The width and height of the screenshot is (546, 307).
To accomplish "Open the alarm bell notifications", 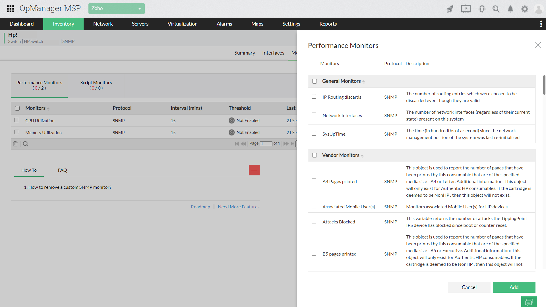I will (x=510, y=9).
